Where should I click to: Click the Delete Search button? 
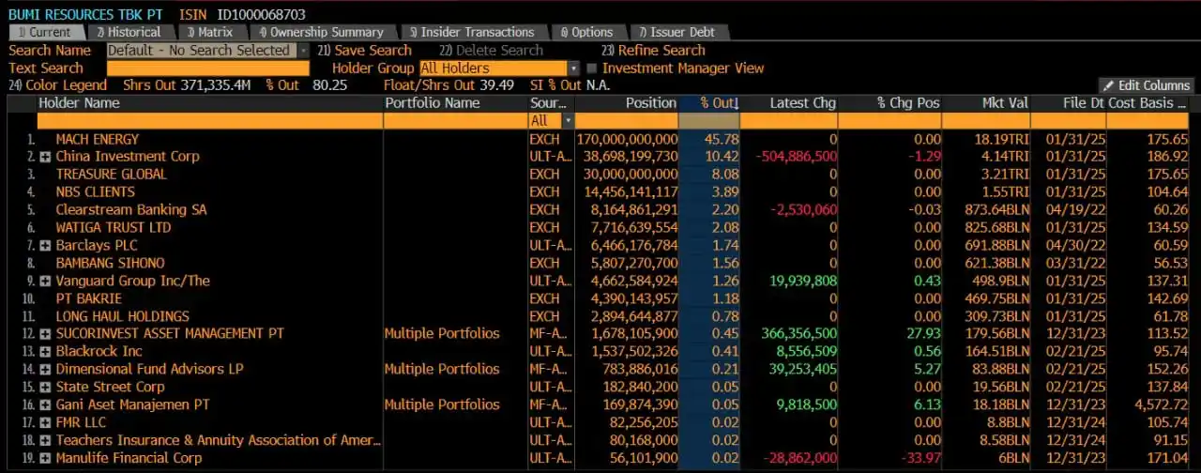[x=491, y=51]
